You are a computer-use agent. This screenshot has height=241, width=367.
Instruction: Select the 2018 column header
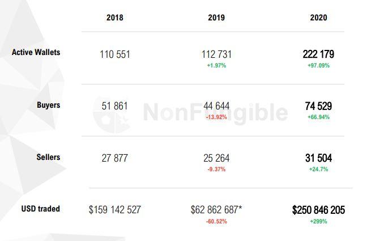pos(114,18)
